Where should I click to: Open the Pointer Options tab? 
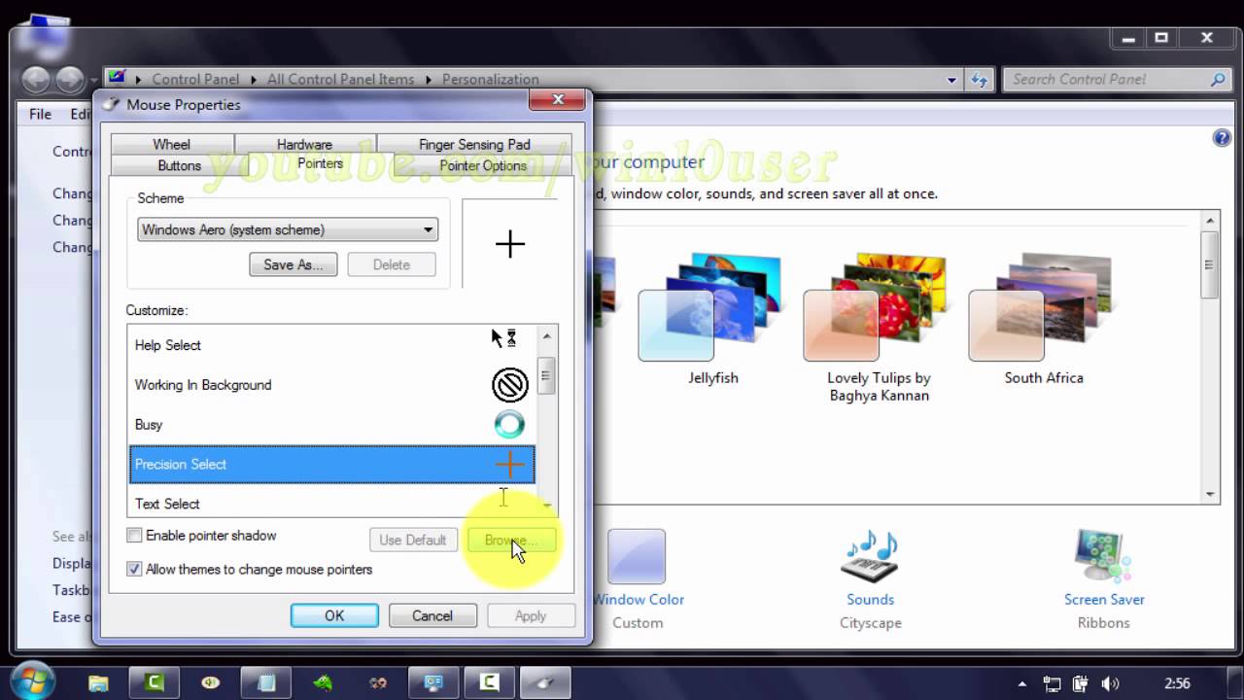tap(483, 165)
